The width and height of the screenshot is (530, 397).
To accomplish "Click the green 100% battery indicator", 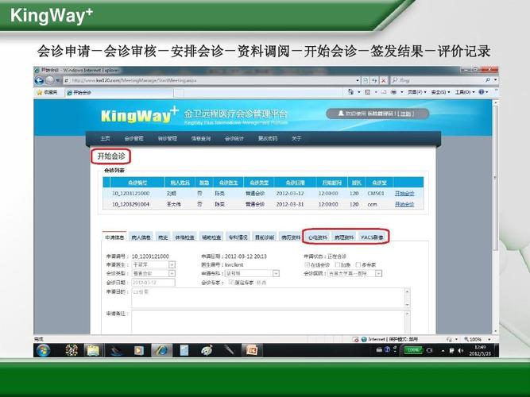I will (x=412, y=350).
